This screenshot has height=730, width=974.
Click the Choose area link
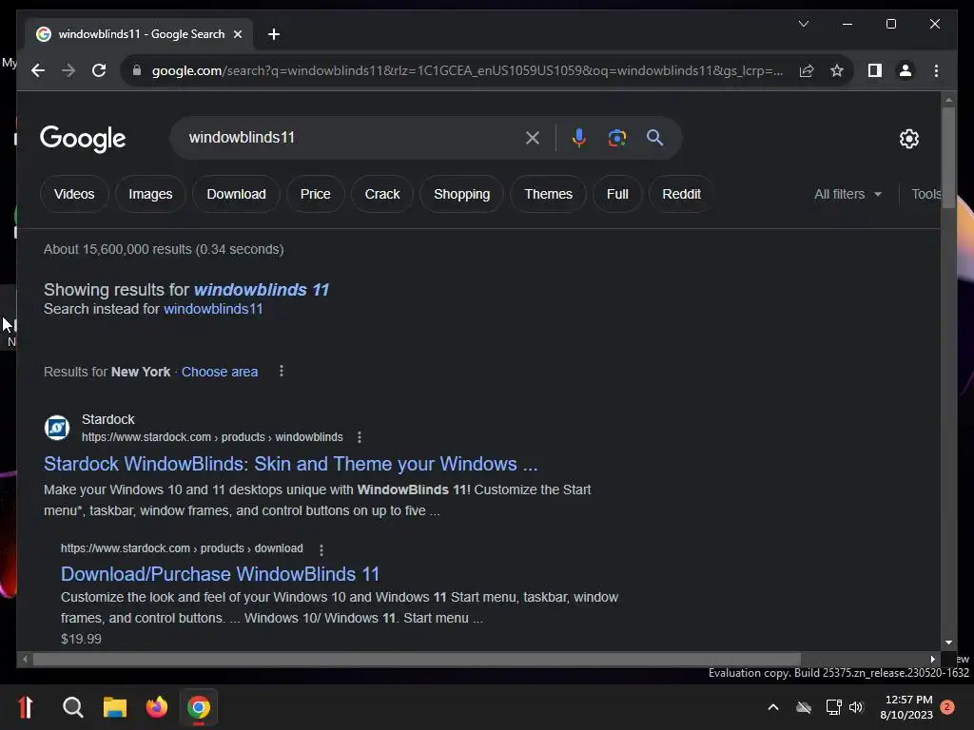pos(220,372)
